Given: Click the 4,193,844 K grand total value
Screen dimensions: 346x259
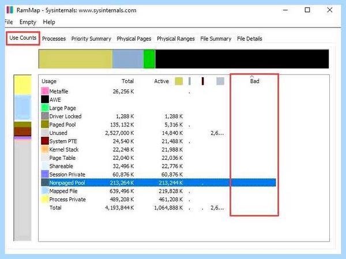Looking at the screenshot, I should pyautogui.click(x=119, y=208).
